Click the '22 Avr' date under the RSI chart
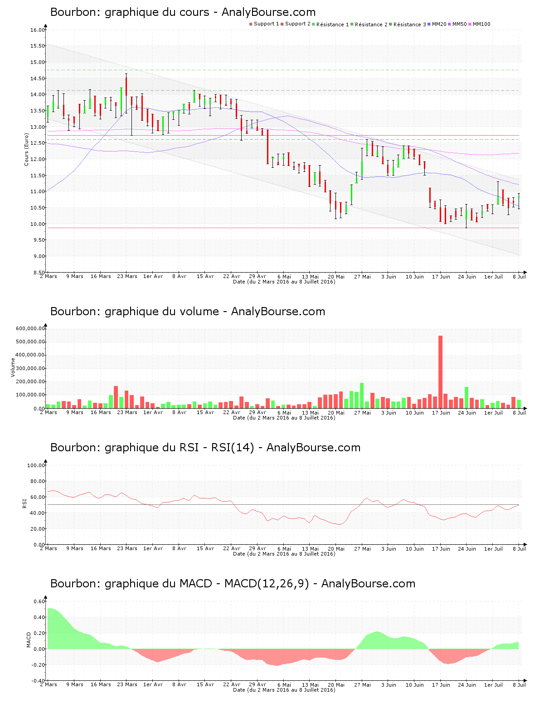The height and width of the screenshot is (703, 544). 232,548
